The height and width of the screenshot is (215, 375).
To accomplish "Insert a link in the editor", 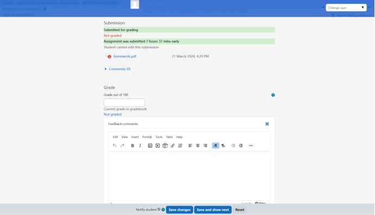I will [173, 146].
